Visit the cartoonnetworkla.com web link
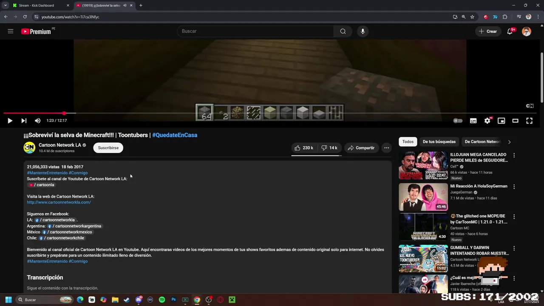This screenshot has height=306, width=544. click(59, 202)
